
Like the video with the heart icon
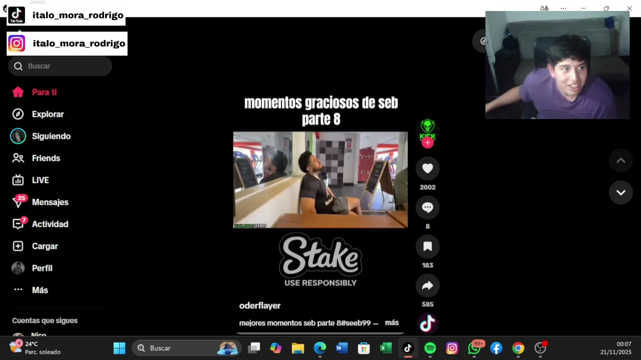427,168
